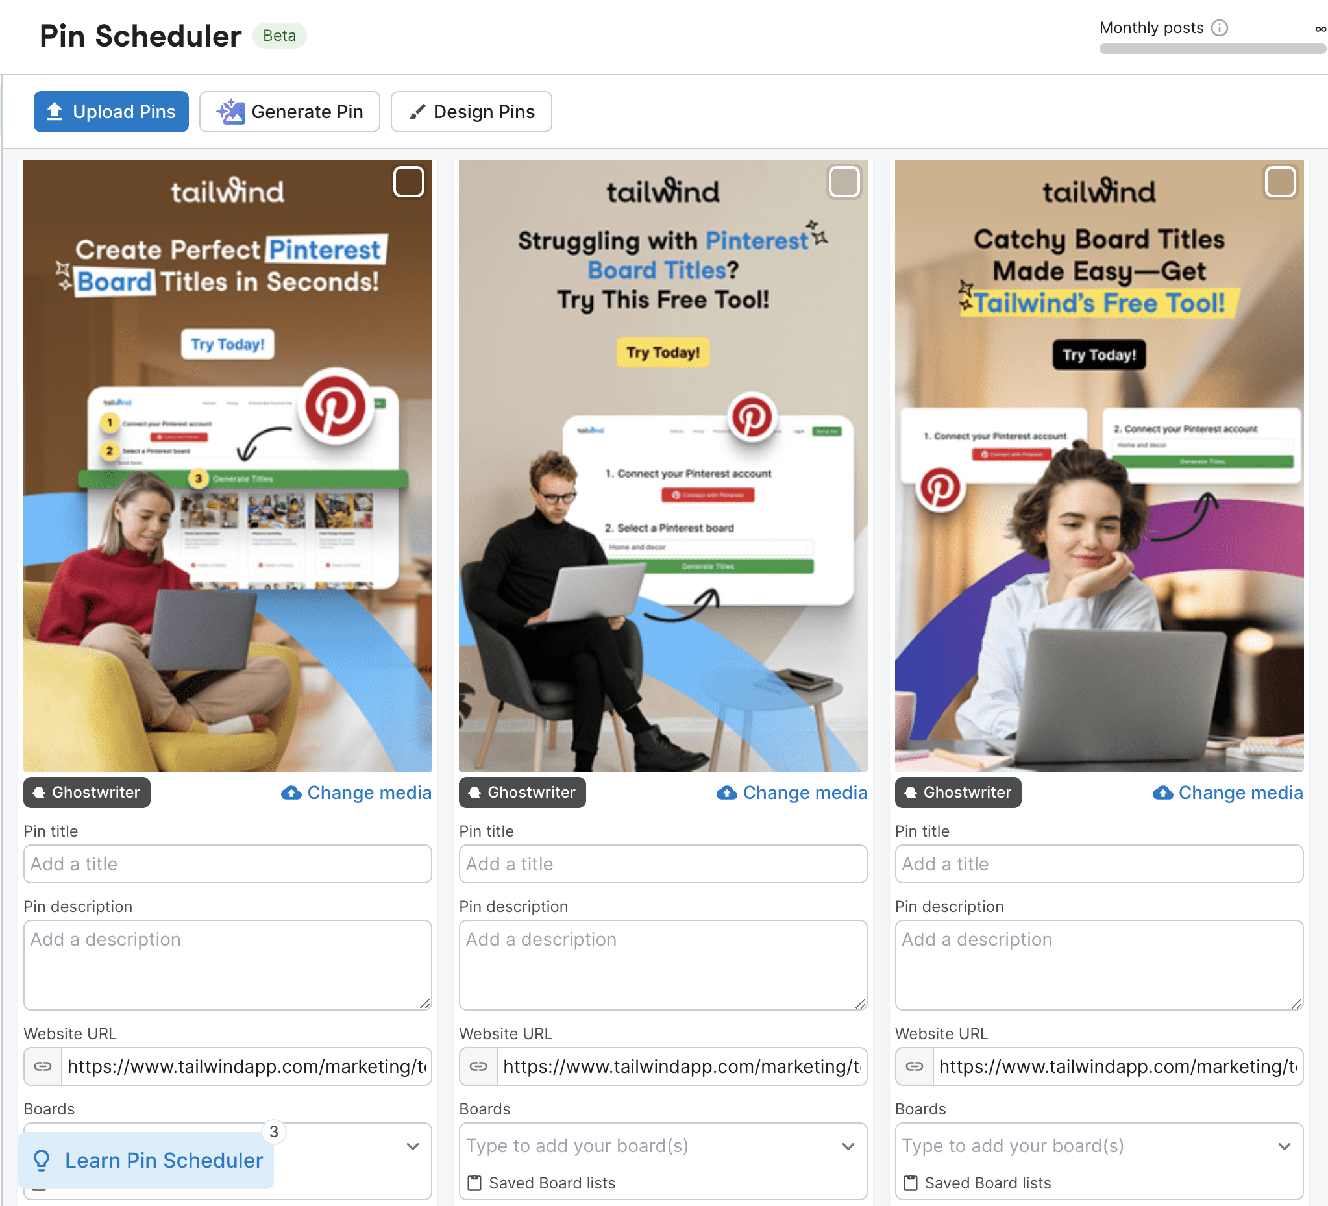The height and width of the screenshot is (1206, 1328).
Task: Click Change media on the third pin
Action: [x=1241, y=793]
